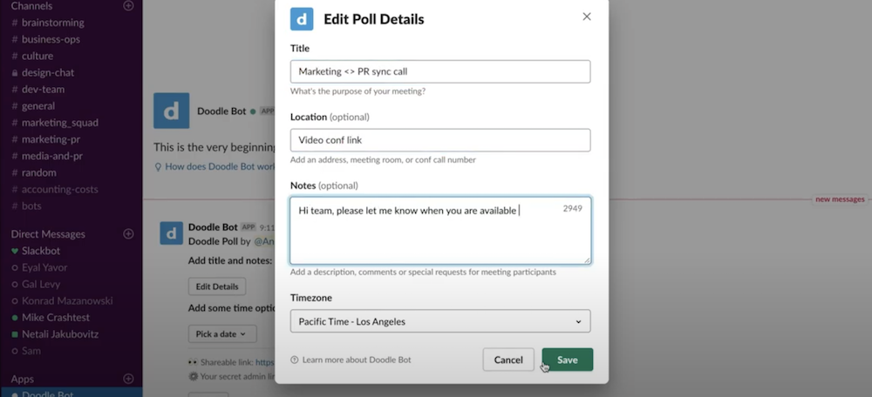This screenshot has height=397, width=872.
Task: Click the lightbulb icon before How does Doodle Bot work
Action: (x=158, y=166)
